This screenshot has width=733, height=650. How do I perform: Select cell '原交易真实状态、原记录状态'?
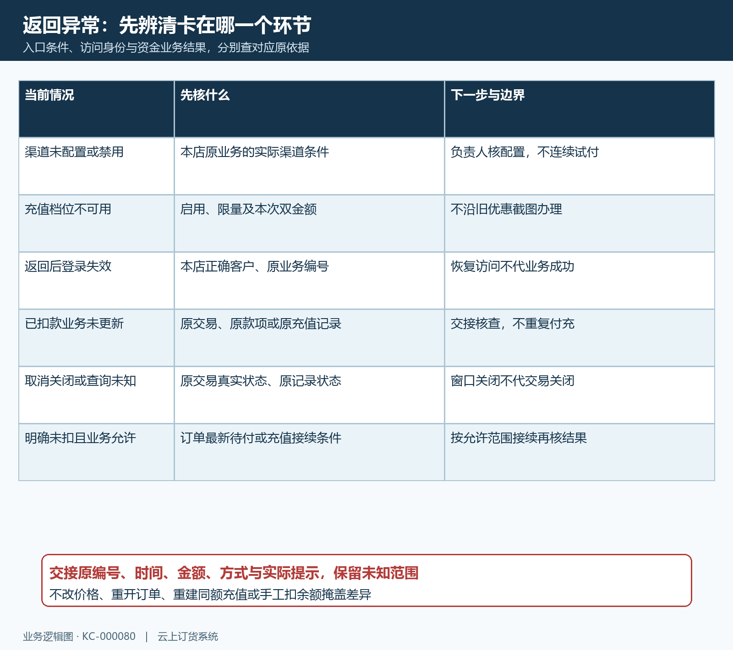(x=309, y=395)
